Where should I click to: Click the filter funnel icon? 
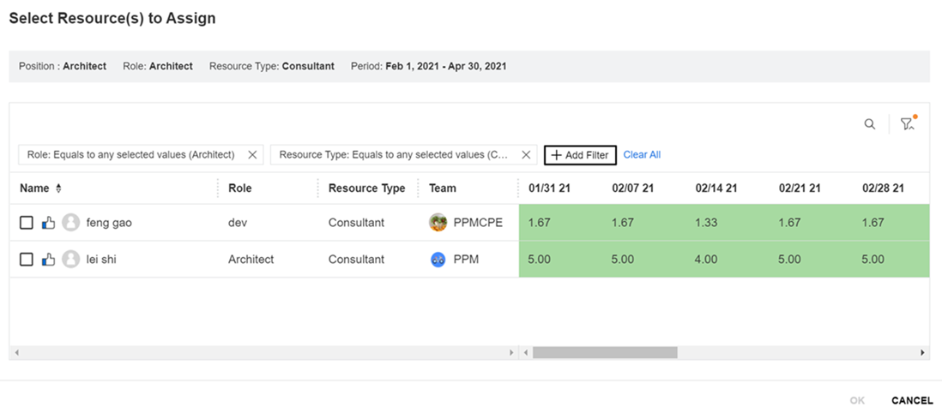pos(907,124)
